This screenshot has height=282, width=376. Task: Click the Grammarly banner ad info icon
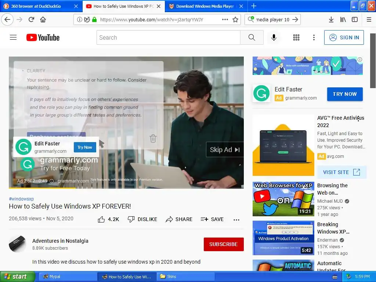(x=360, y=59)
